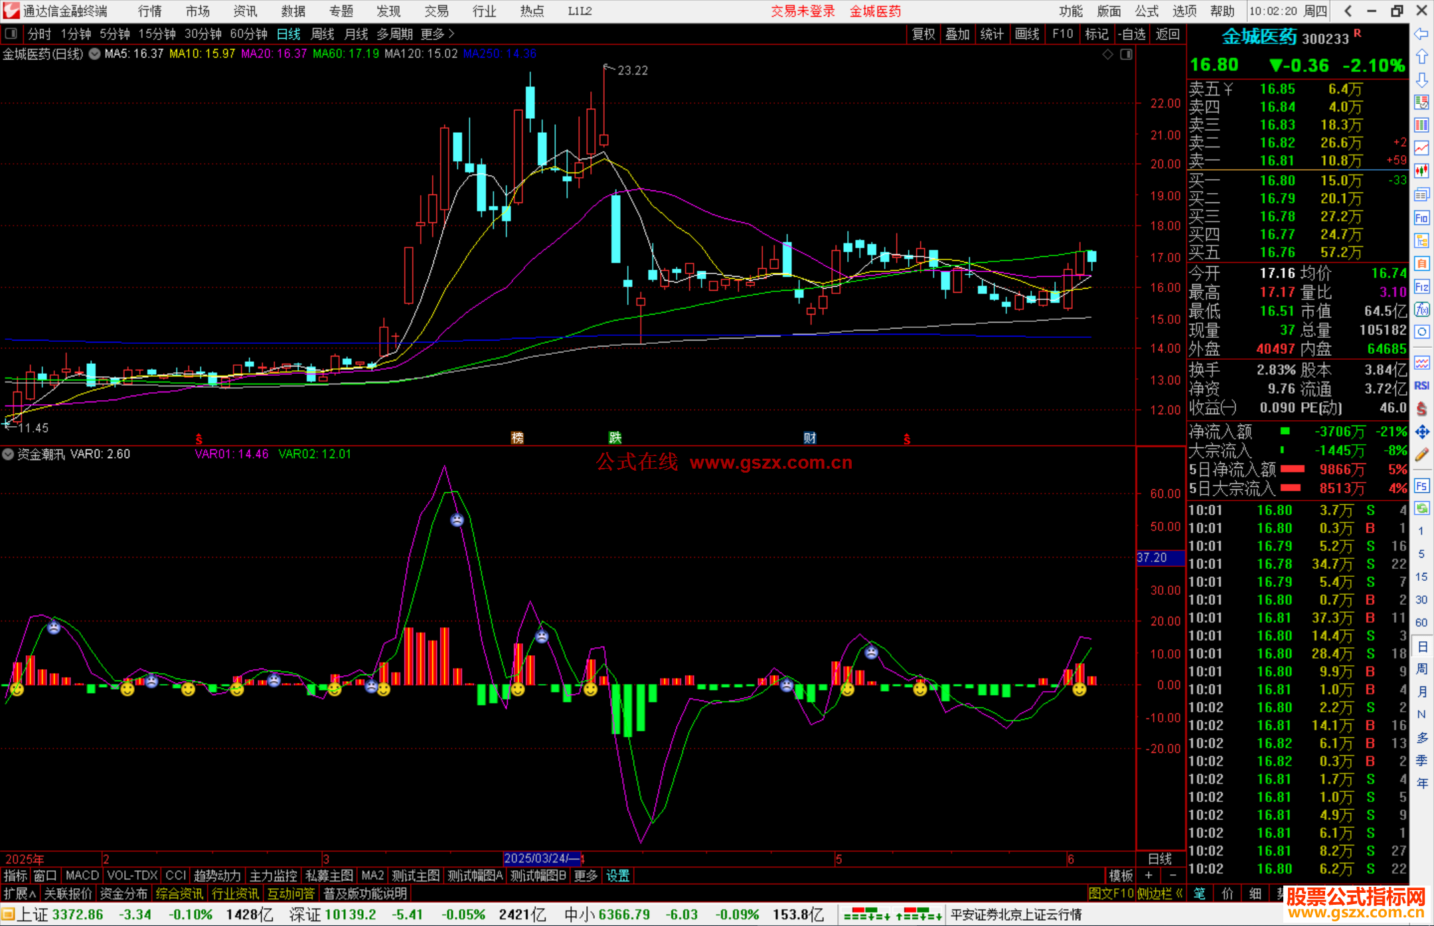Image resolution: width=1434 pixels, height=926 pixels.
Task: Expand the 更多 periods dropdown in toolbar
Action: pos(438,33)
